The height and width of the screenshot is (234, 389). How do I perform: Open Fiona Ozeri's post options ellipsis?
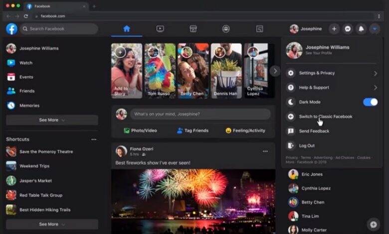pos(265,151)
